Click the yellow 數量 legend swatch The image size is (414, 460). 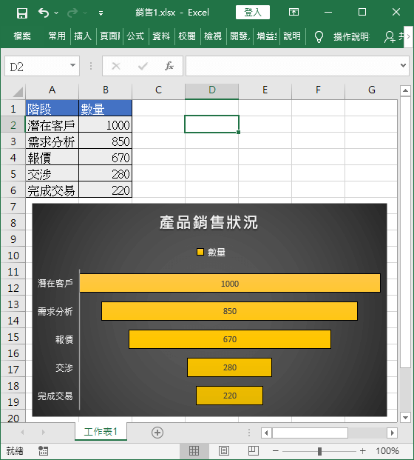200,252
